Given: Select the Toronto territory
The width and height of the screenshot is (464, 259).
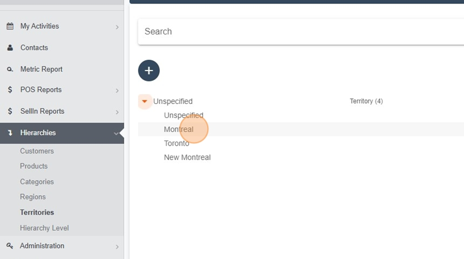Looking at the screenshot, I should (x=177, y=143).
